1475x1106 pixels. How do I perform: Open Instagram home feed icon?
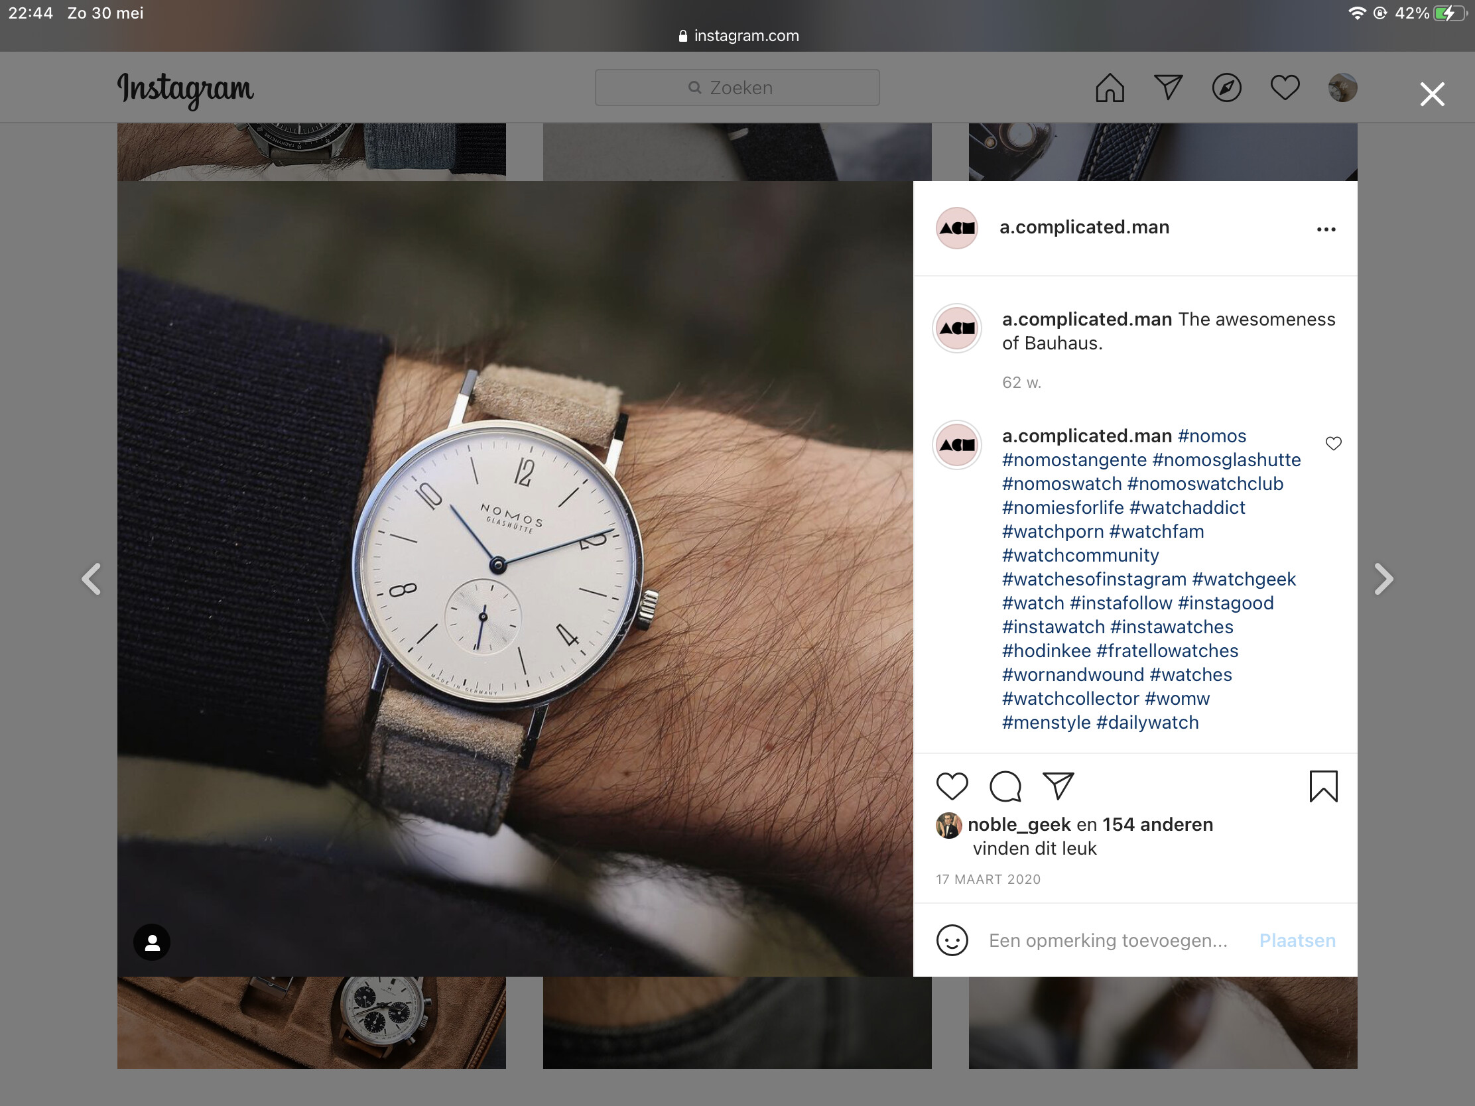1110,88
